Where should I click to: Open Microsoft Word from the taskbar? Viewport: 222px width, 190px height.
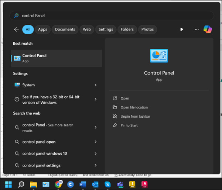pos(83,184)
